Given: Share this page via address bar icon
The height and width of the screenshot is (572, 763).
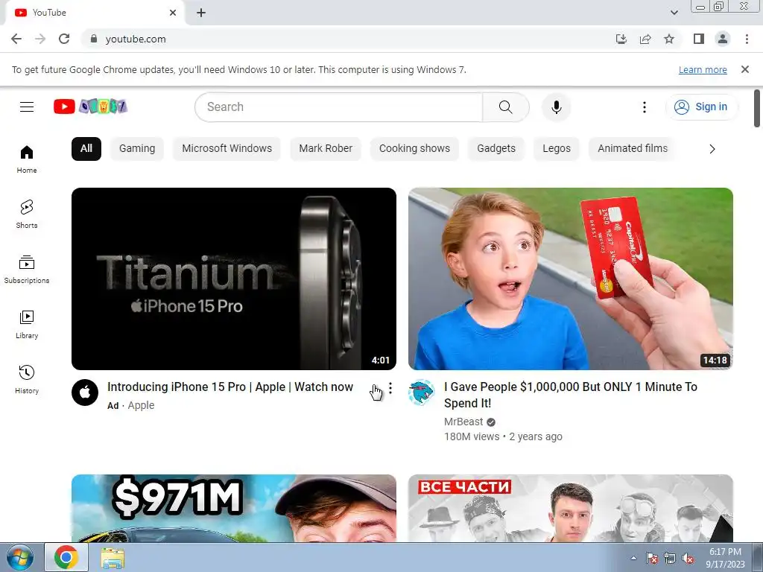Looking at the screenshot, I should 645,39.
